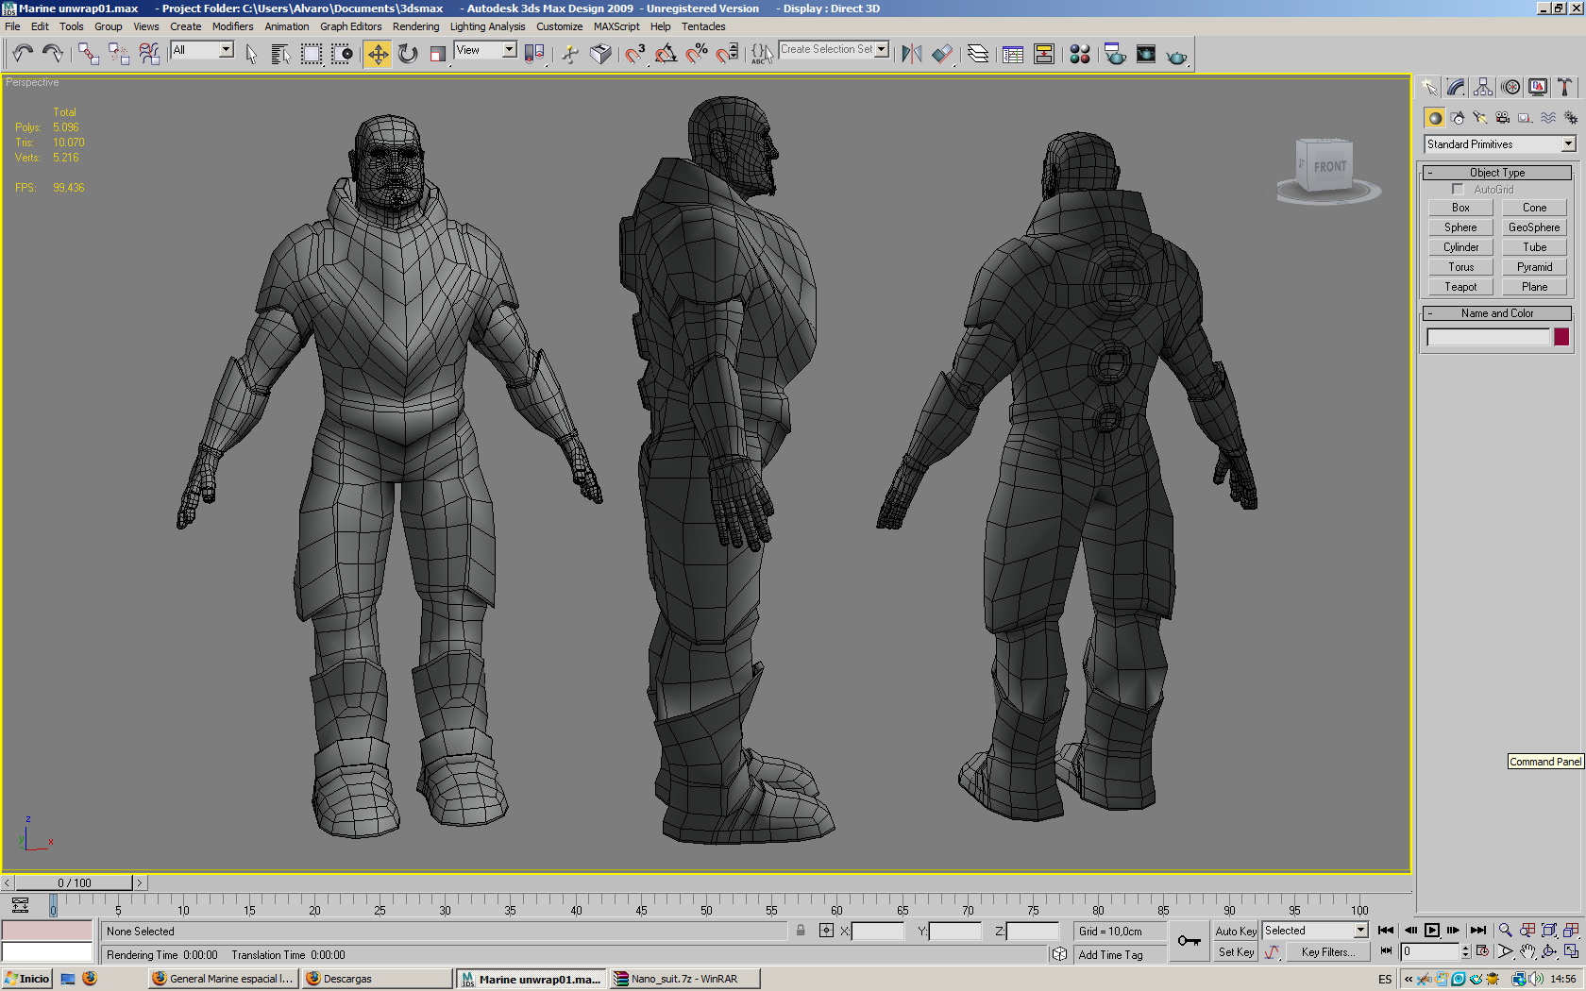Expand the selection filter All dropdown

[227, 50]
